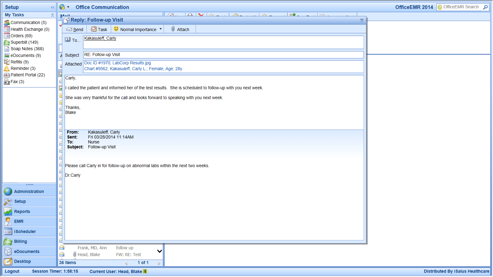Viewport: 493px width, 277px height.
Task: Open the iScheduler module icon
Action: click(8, 231)
